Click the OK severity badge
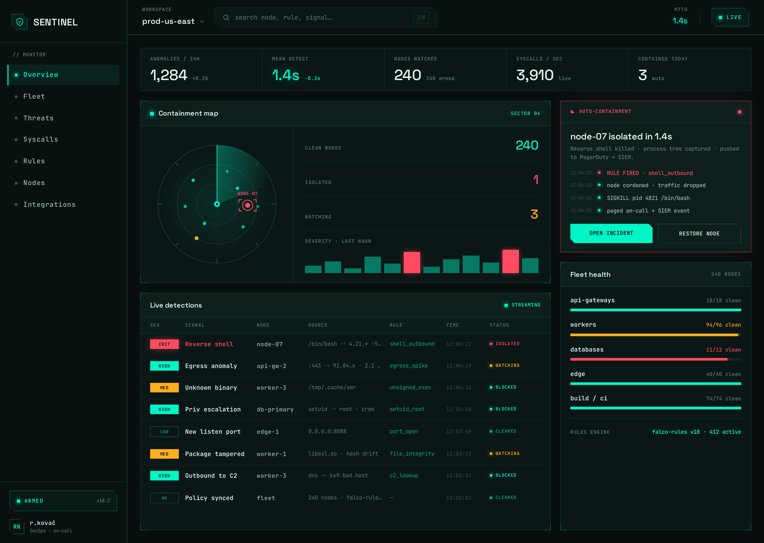764x543 pixels. pyautogui.click(x=164, y=498)
